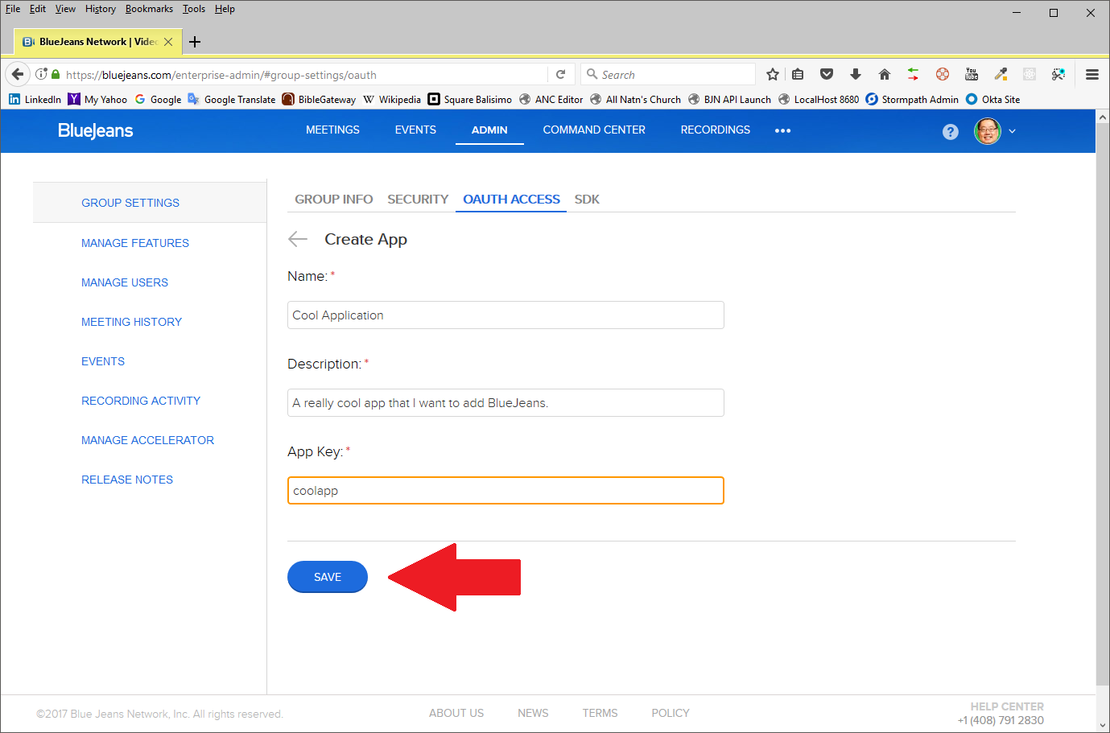Screen dimensions: 1110x733
Task: Open RELEASE NOTES in the sidebar
Action: pos(127,480)
